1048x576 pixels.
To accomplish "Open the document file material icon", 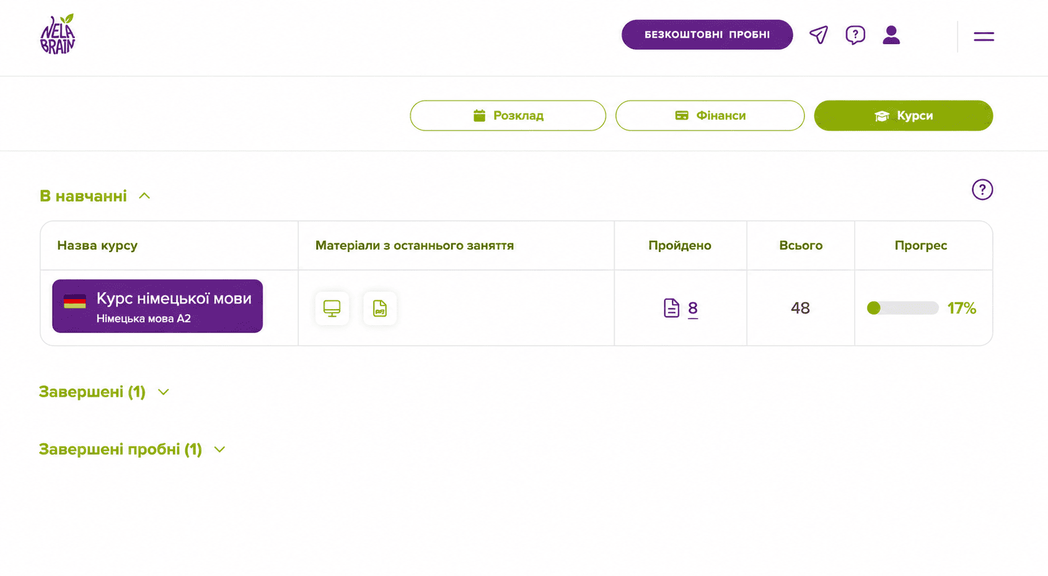I will pyautogui.click(x=380, y=308).
